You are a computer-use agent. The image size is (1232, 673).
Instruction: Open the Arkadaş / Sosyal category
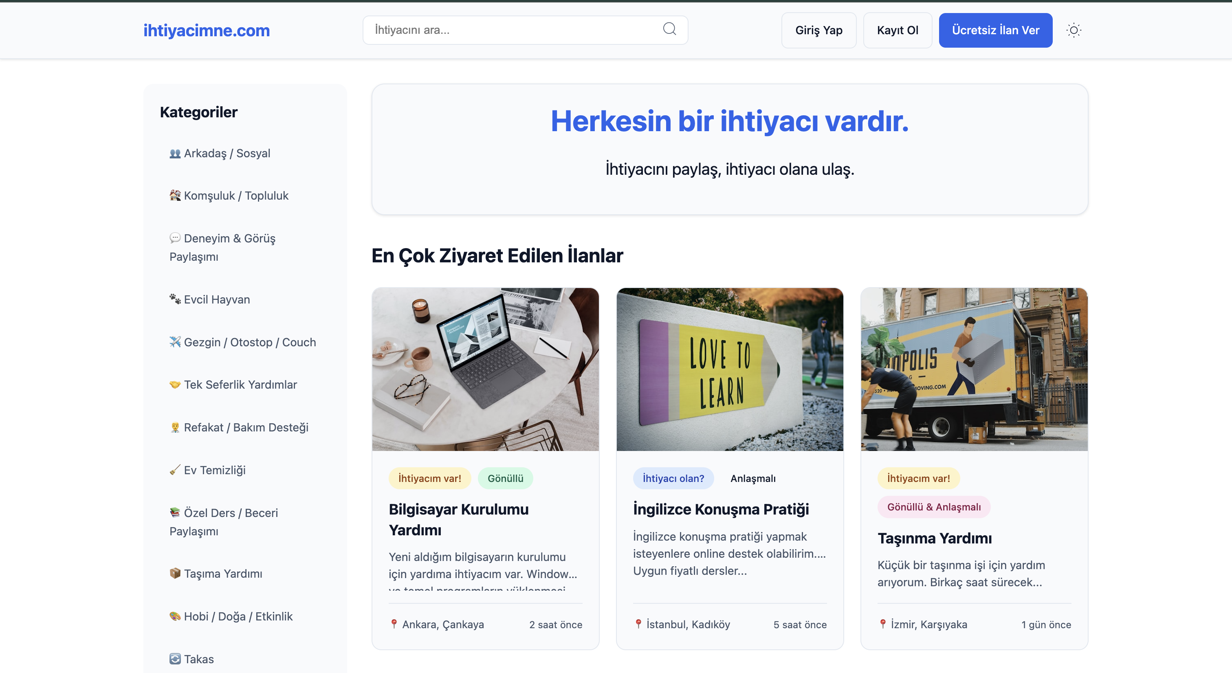coord(220,153)
